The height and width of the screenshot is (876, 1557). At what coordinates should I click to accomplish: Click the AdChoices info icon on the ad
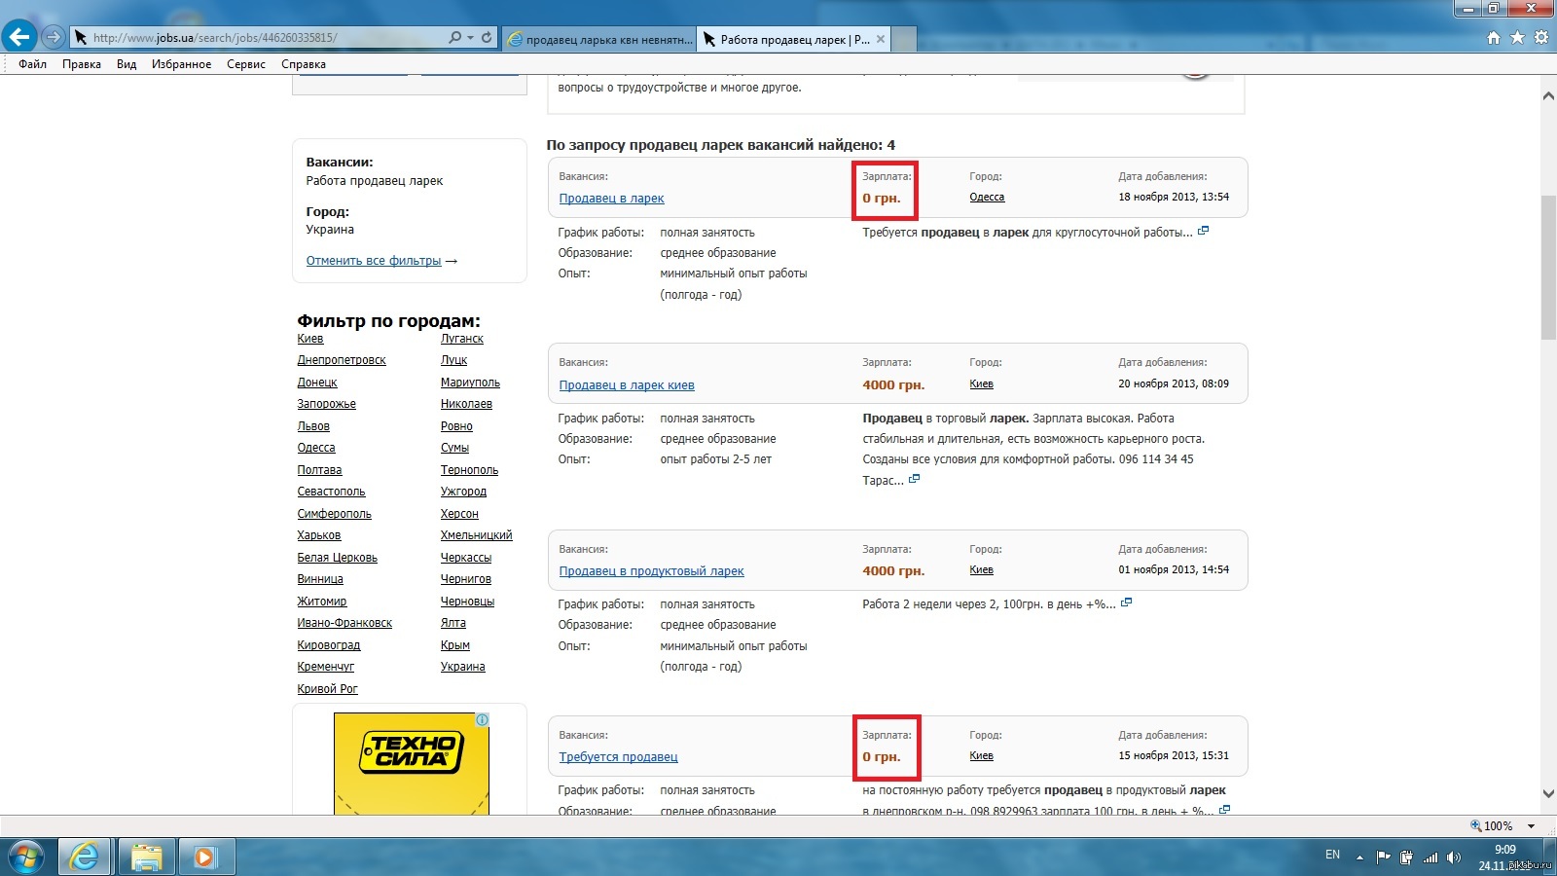coord(482,720)
